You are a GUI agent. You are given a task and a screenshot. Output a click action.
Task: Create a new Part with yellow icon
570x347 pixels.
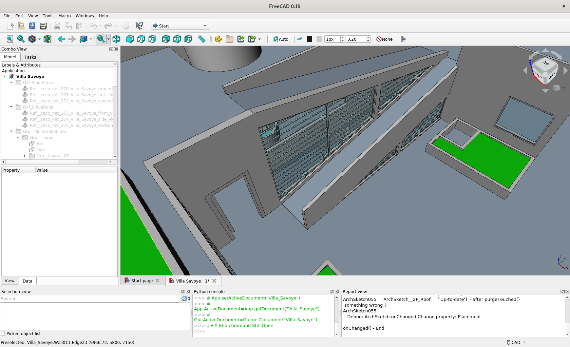point(218,39)
